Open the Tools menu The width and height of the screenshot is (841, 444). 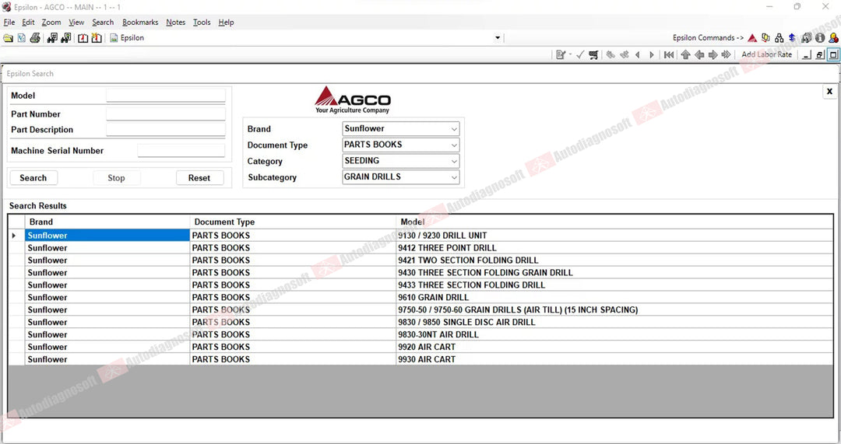click(x=202, y=23)
